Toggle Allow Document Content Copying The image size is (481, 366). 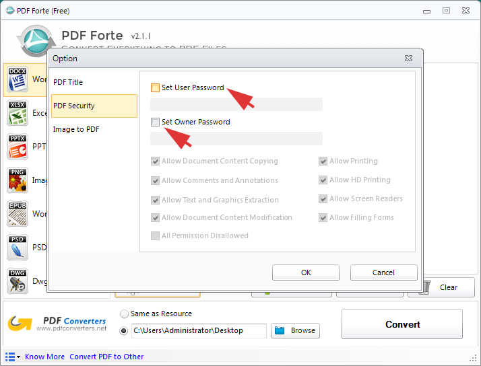click(155, 161)
